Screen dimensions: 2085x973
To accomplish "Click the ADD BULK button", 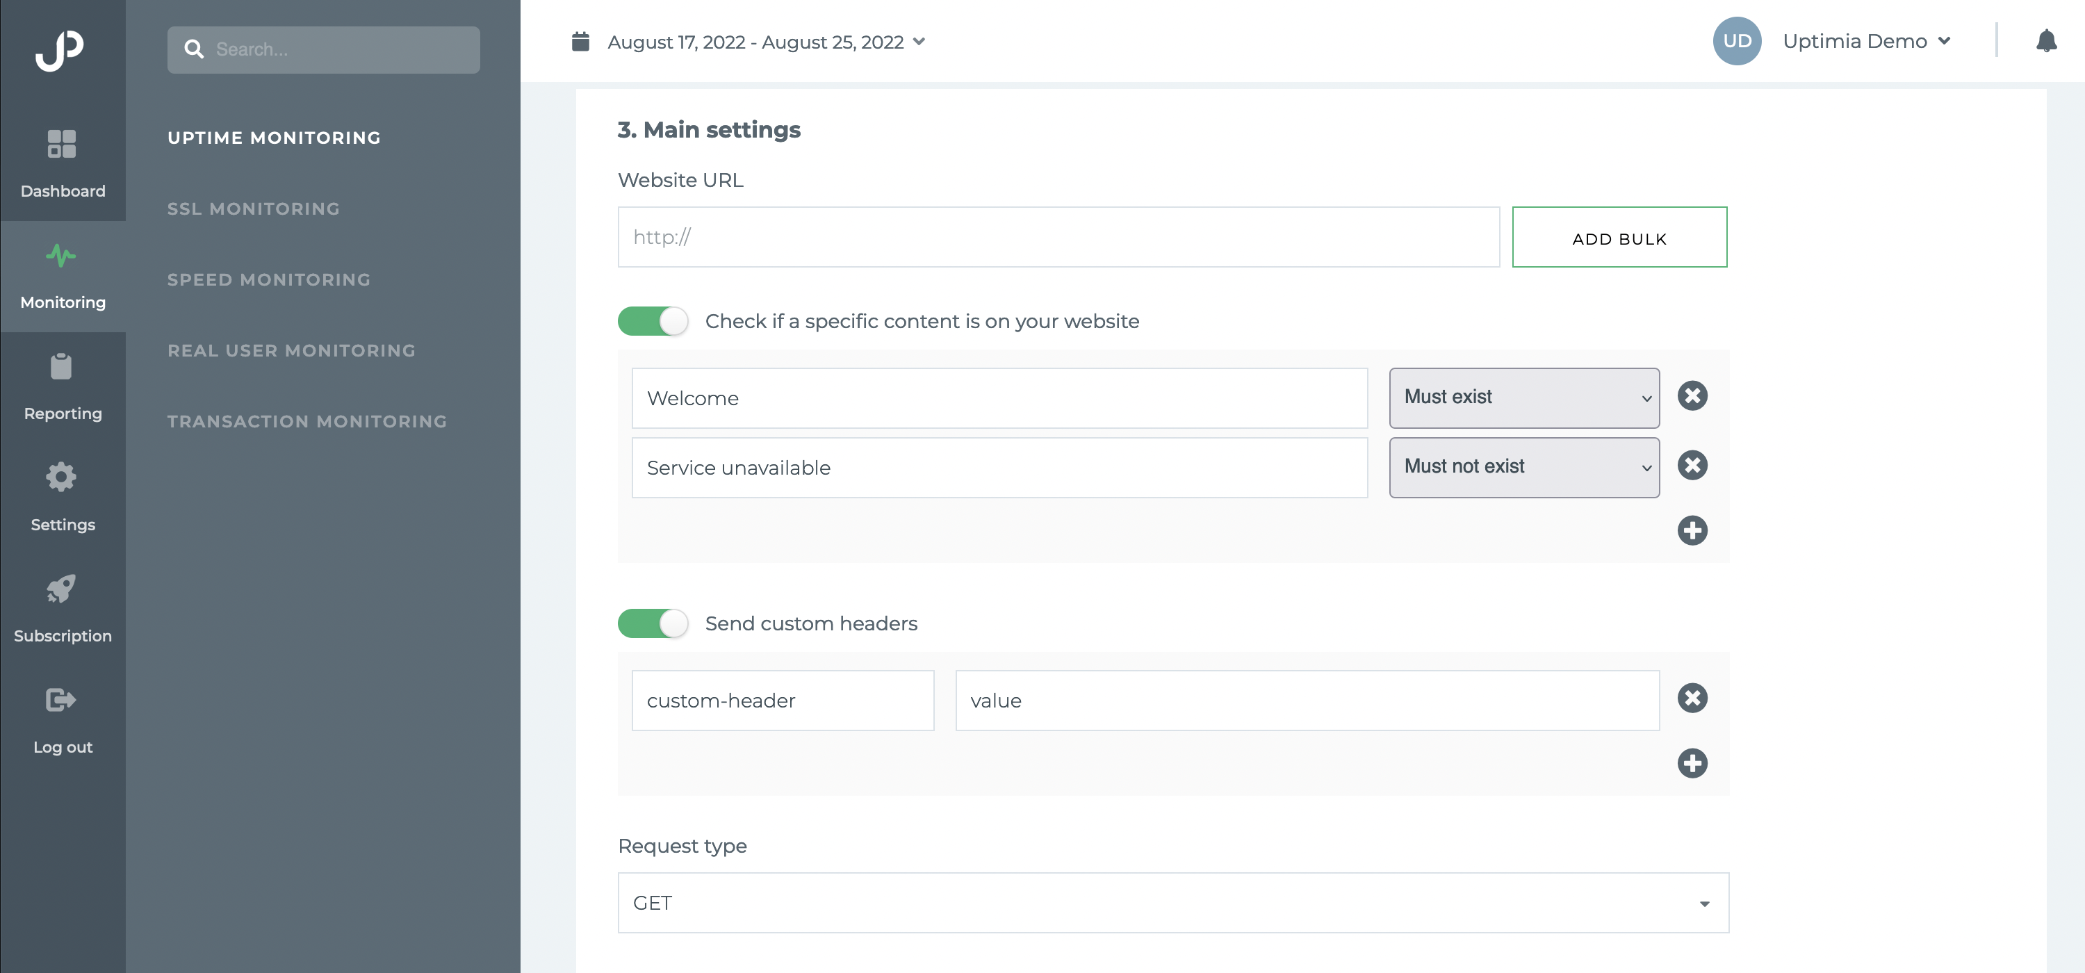I will tap(1619, 237).
